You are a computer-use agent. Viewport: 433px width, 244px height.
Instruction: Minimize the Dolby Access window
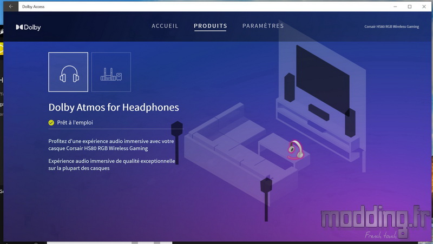pos(395,6)
